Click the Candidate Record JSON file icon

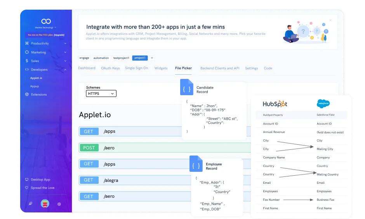pos(187,87)
